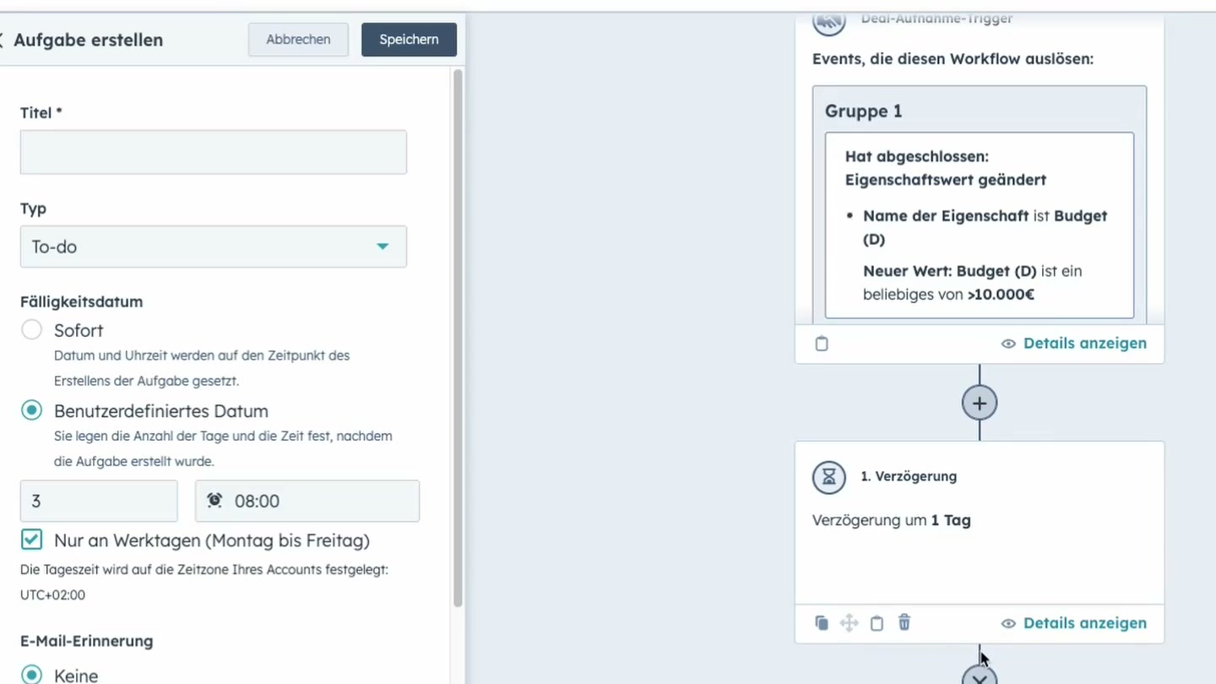Choose Benutzerdefiniertes Datum option

point(31,410)
